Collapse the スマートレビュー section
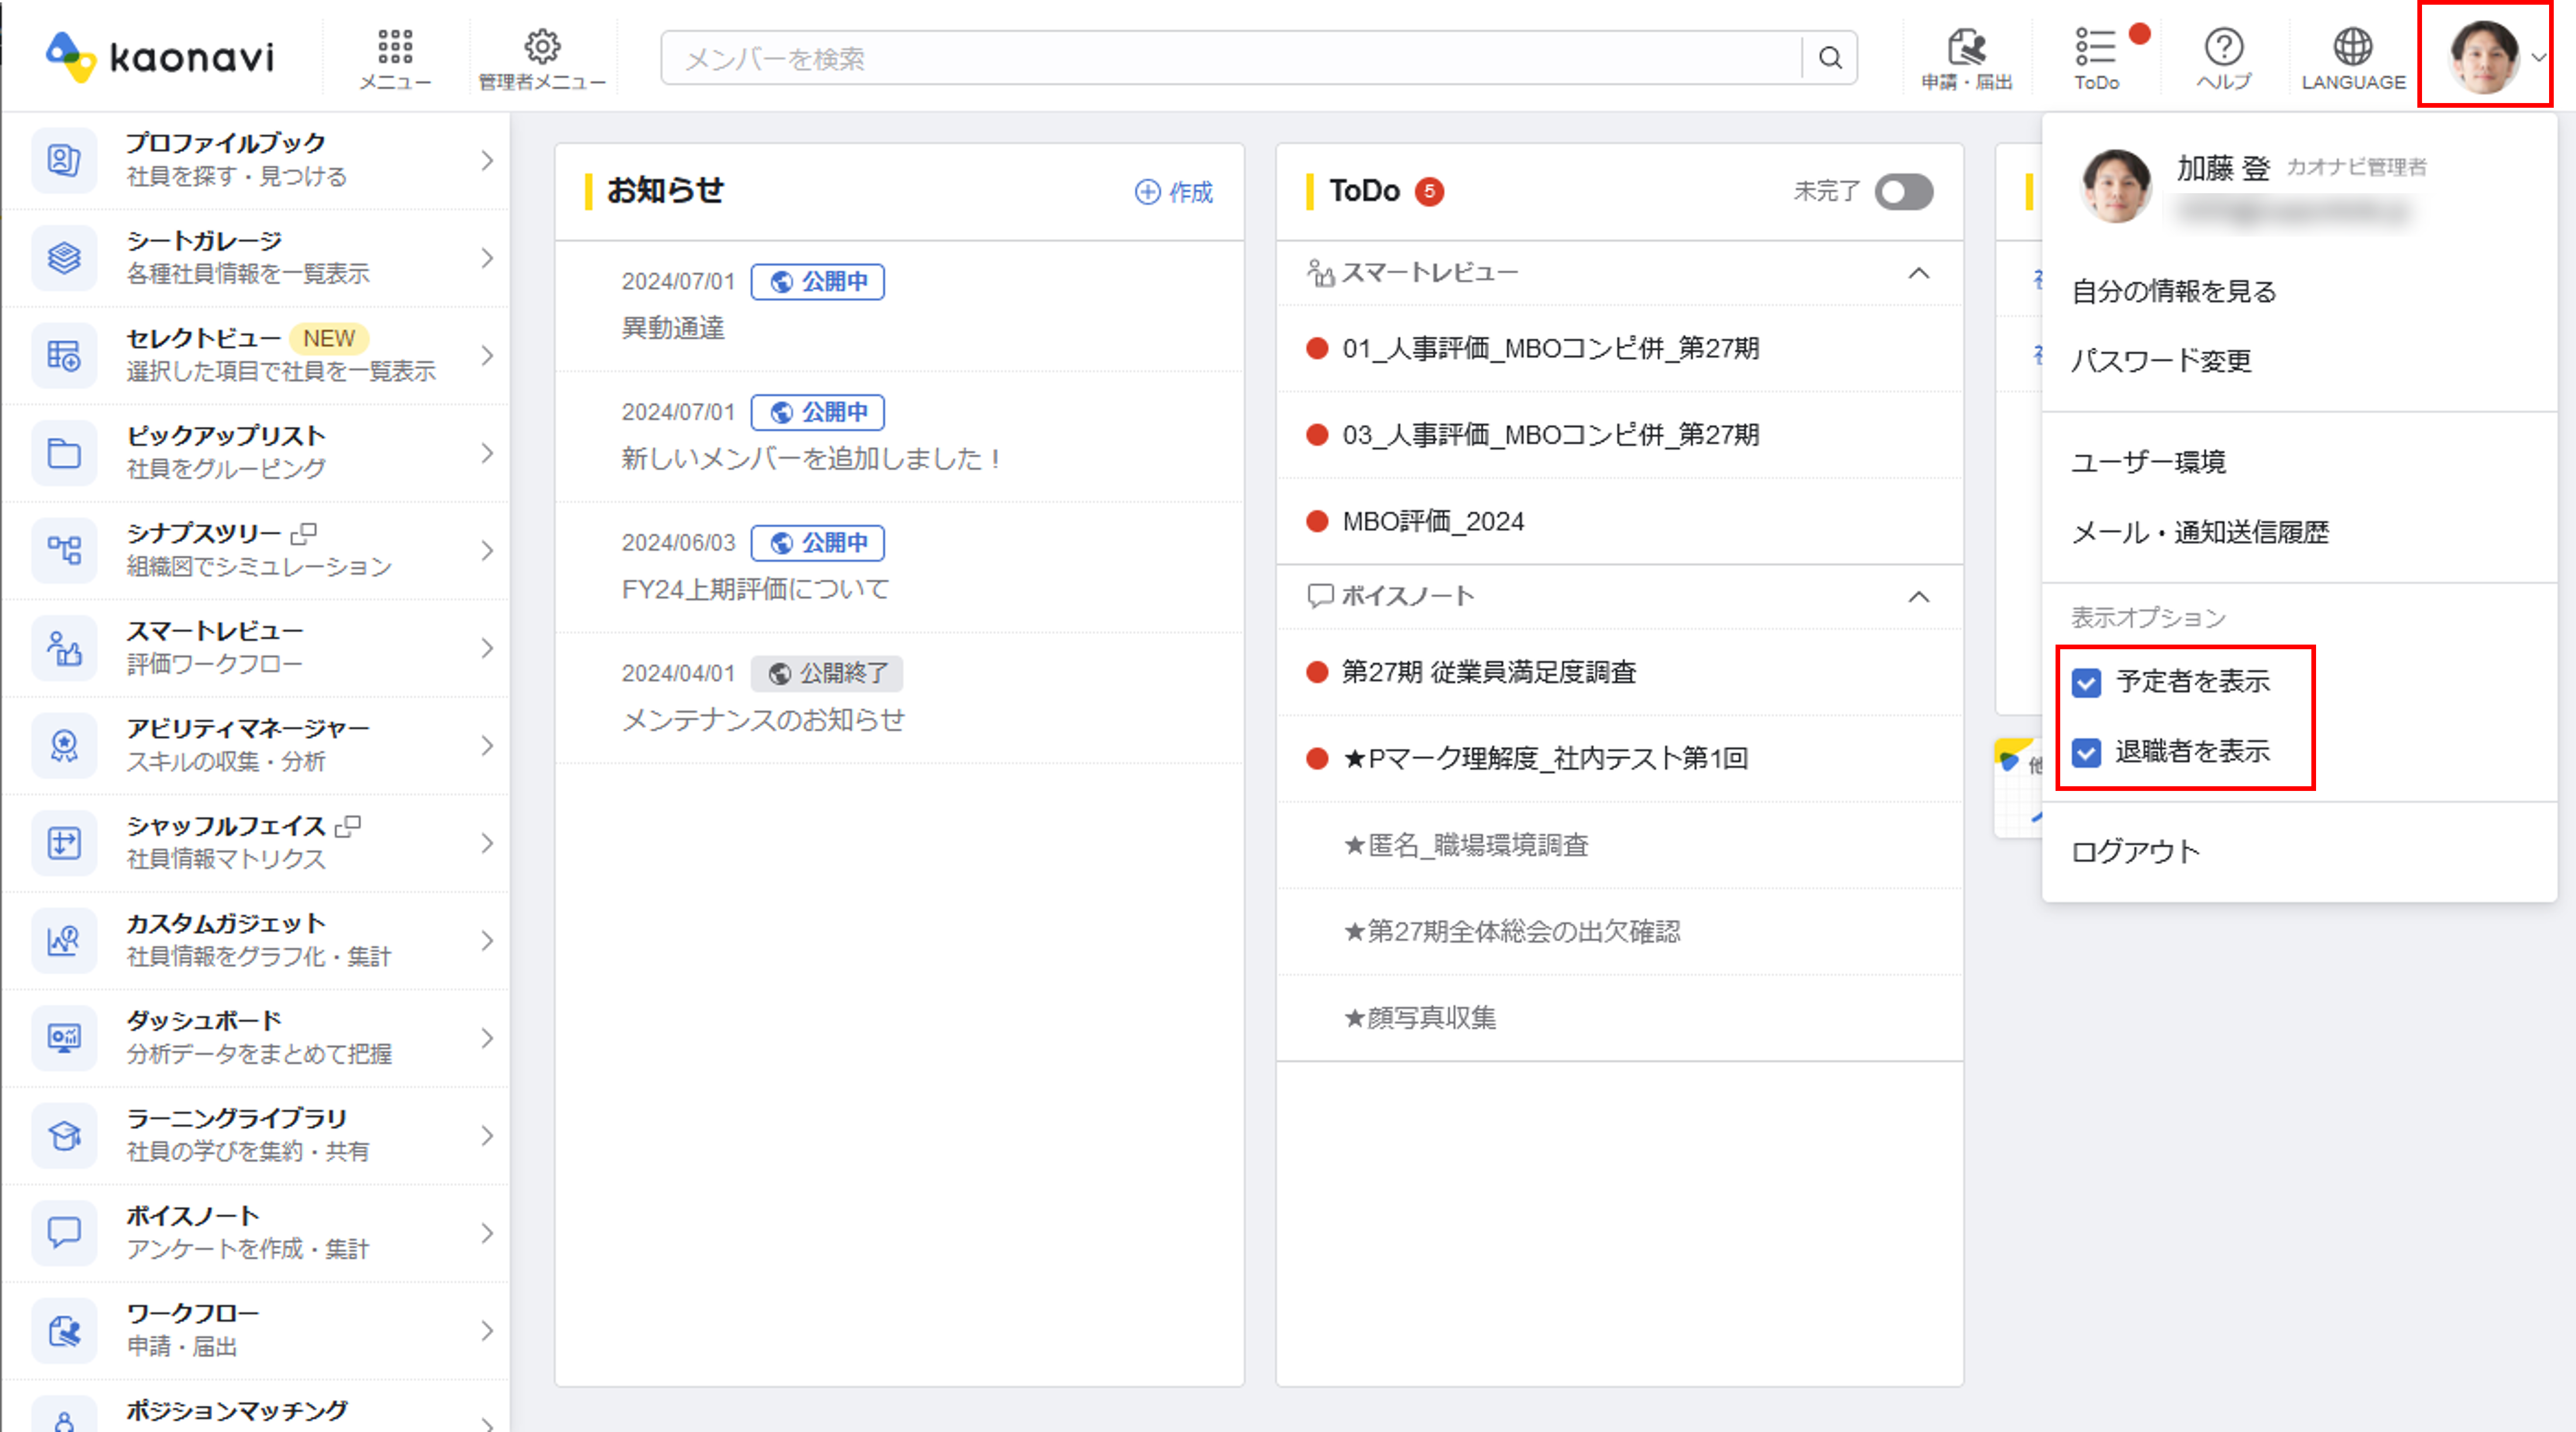Screen dimensions: 2576x1432 [1918, 273]
